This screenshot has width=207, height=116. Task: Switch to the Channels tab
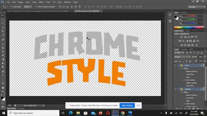(184, 49)
